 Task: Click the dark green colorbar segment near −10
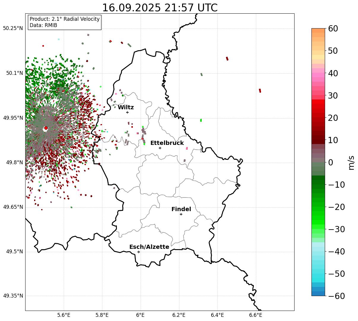318,182
